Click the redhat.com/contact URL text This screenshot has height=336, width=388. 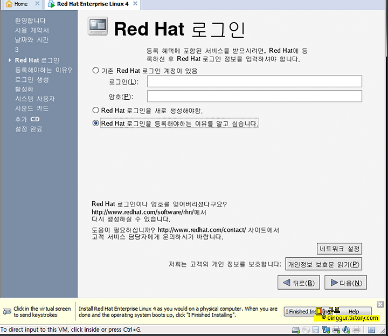pos(202,230)
